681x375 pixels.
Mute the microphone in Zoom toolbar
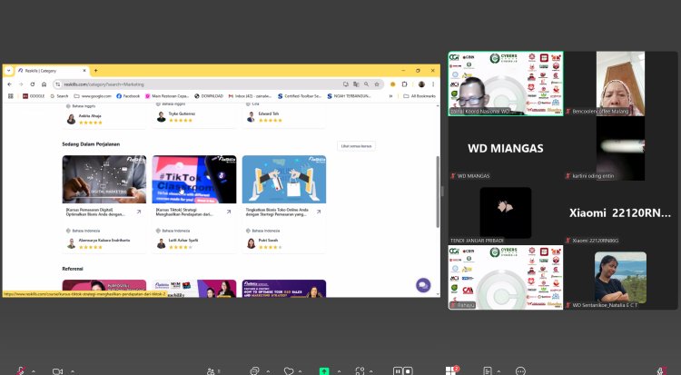(x=20, y=370)
